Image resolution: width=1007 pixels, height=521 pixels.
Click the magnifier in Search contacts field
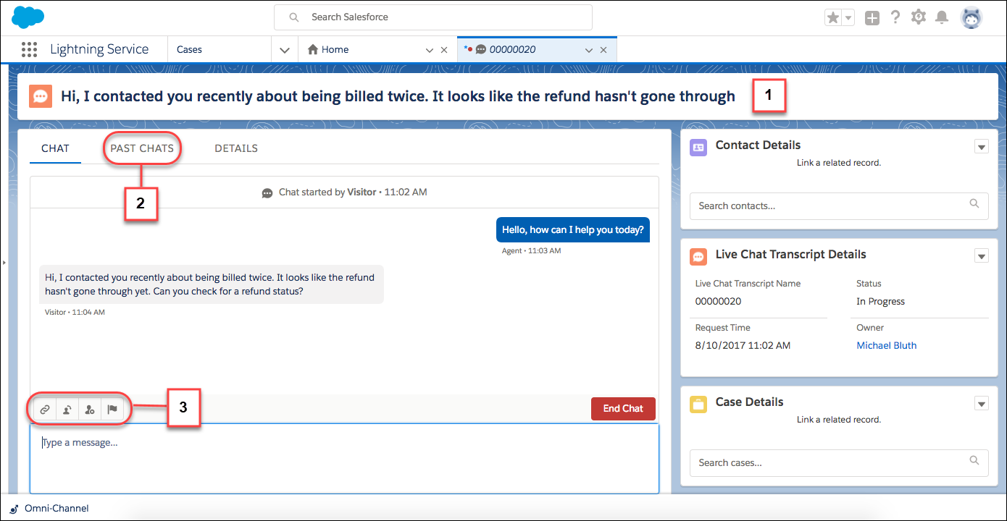click(x=974, y=206)
